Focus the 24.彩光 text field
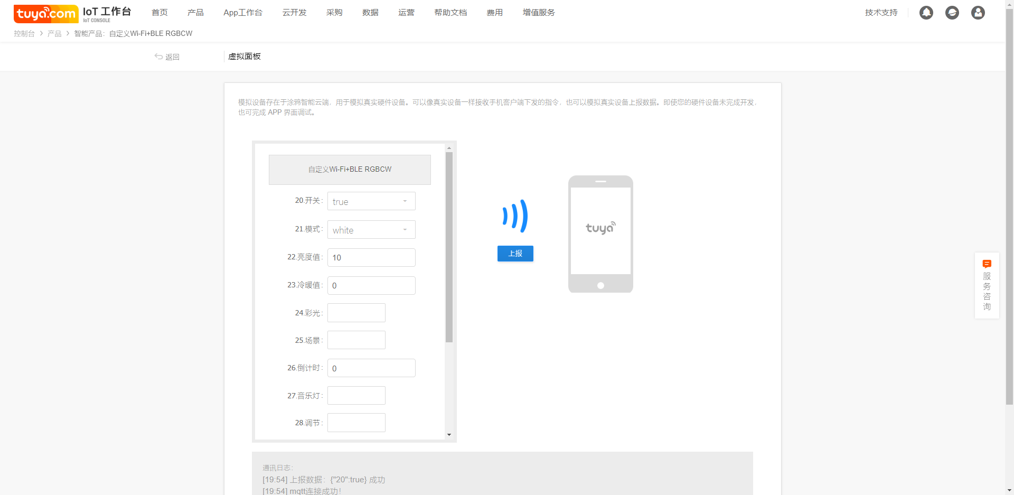The image size is (1014, 495). point(356,313)
